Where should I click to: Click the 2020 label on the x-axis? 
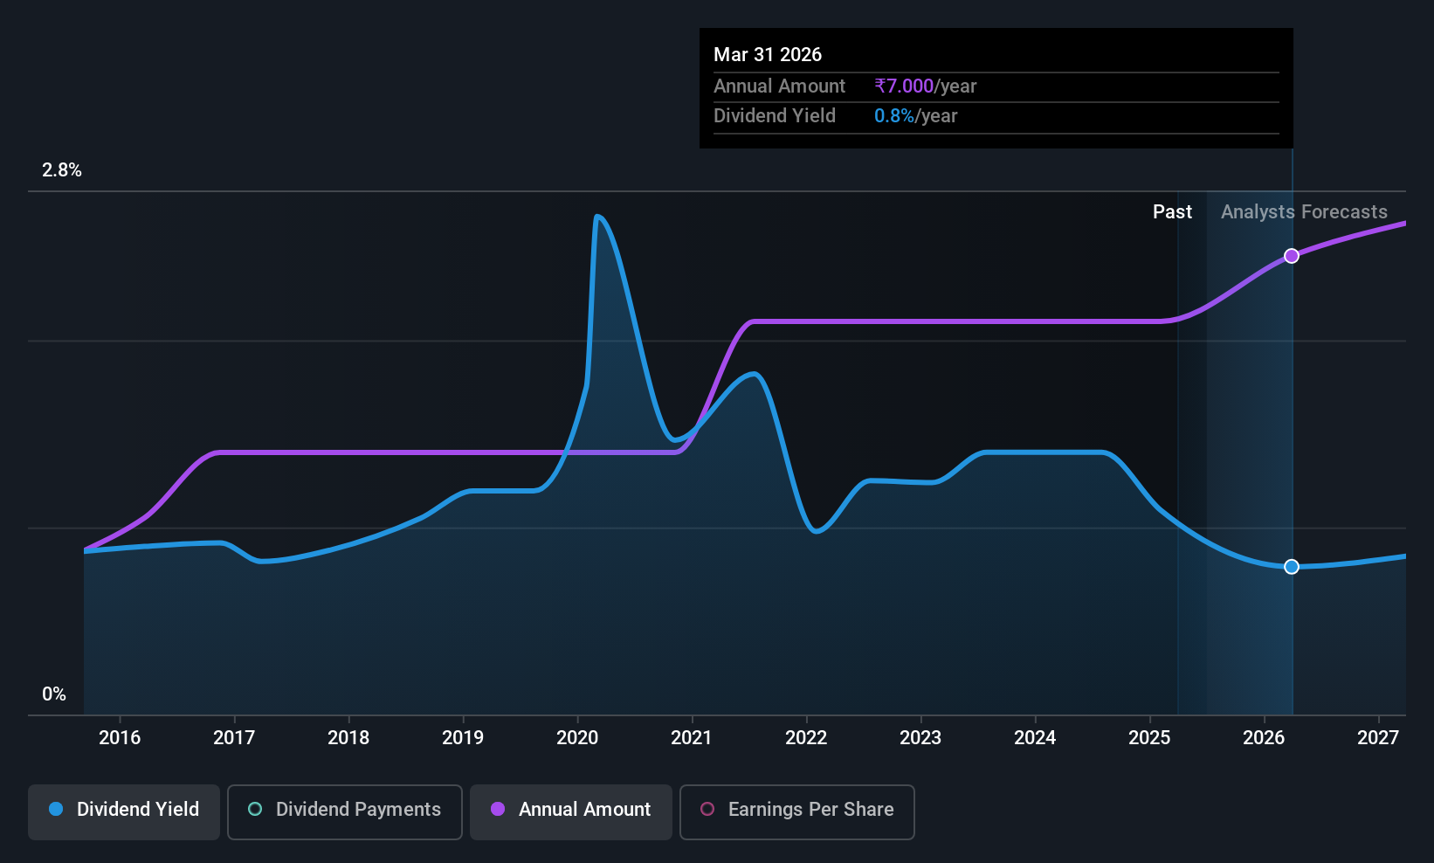(577, 737)
